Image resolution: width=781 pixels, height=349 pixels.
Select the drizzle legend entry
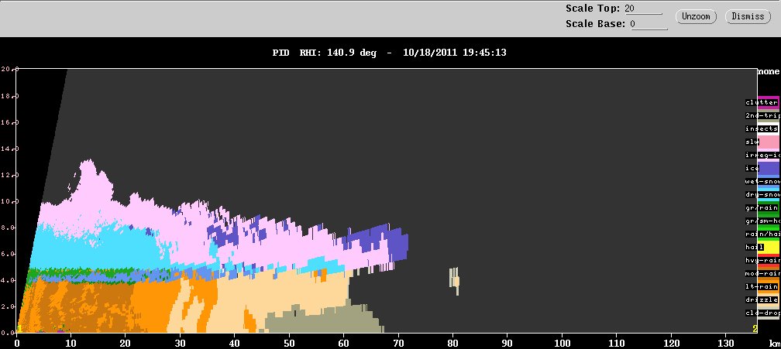(762, 300)
